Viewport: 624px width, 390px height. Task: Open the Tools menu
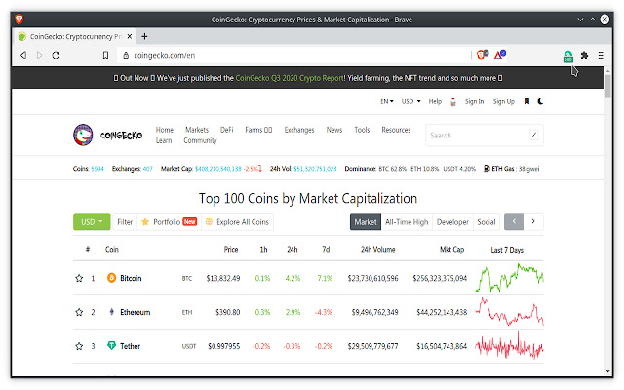pyautogui.click(x=362, y=130)
